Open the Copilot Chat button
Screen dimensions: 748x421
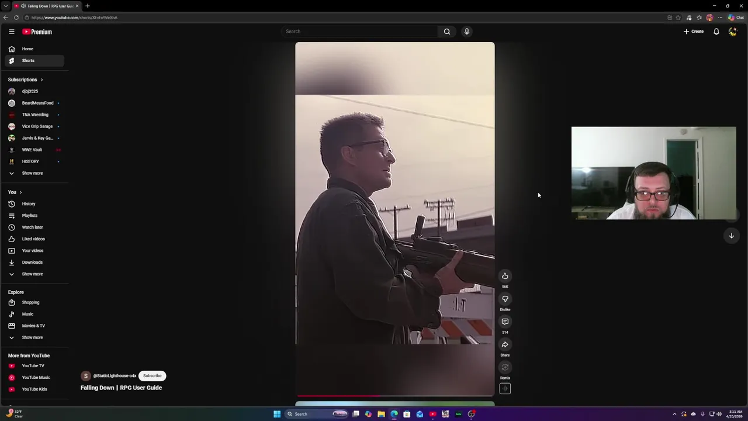click(x=736, y=18)
